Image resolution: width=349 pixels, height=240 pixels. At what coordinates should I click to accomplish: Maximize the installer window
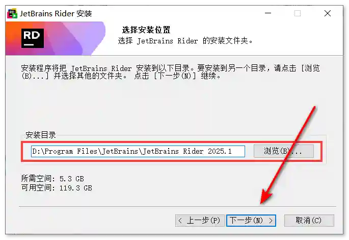tap(298, 14)
